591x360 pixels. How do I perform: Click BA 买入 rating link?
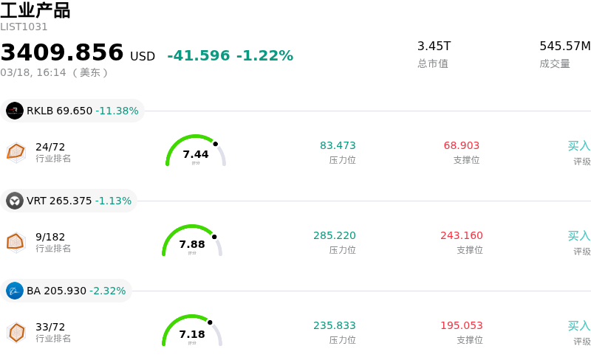point(578,325)
